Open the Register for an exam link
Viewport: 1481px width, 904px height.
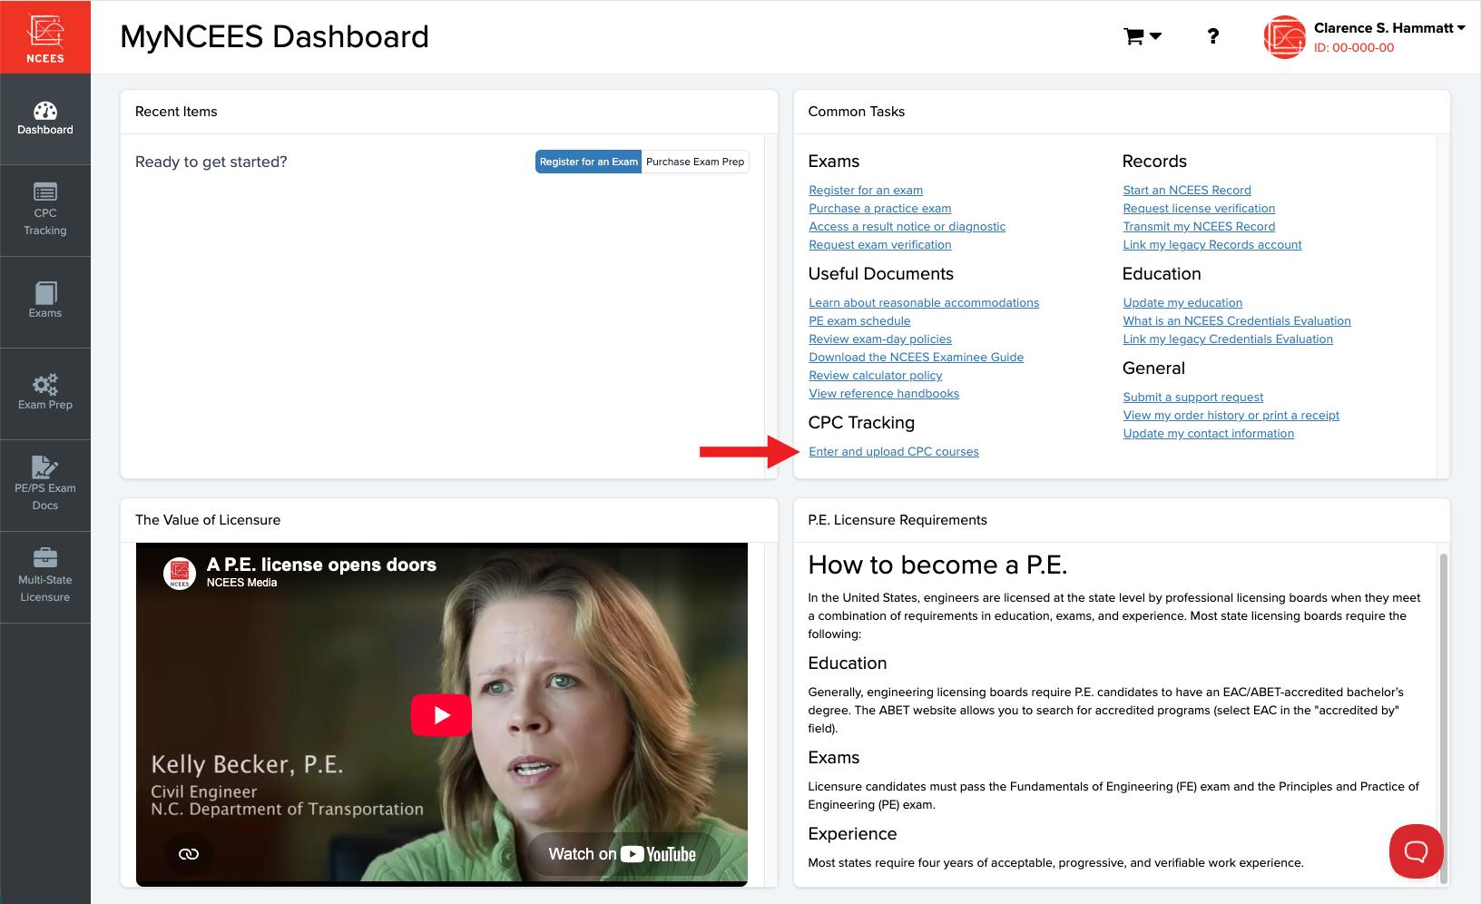(866, 191)
